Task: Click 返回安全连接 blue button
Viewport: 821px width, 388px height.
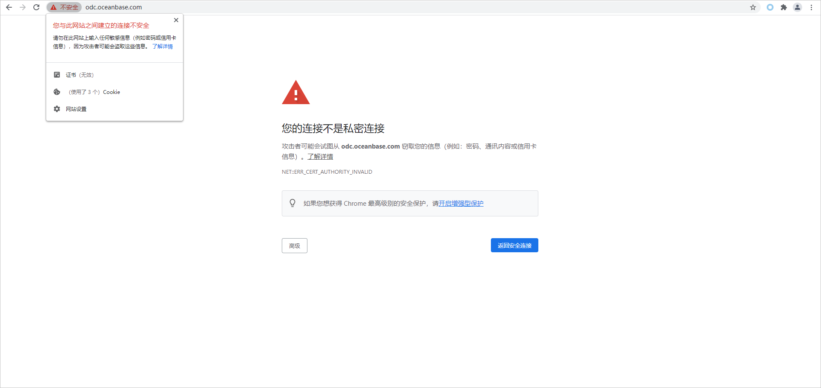Action: tap(514, 245)
